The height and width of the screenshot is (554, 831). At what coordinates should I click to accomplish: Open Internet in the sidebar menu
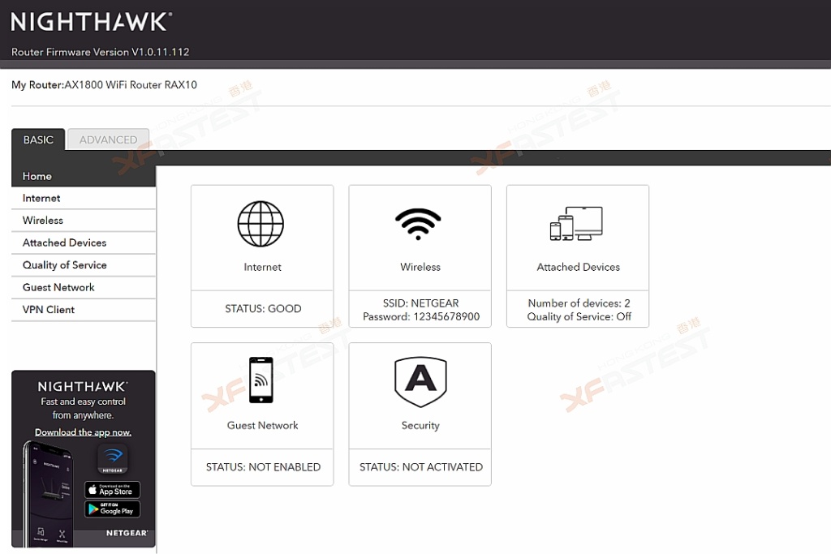[x=41, y=198]
